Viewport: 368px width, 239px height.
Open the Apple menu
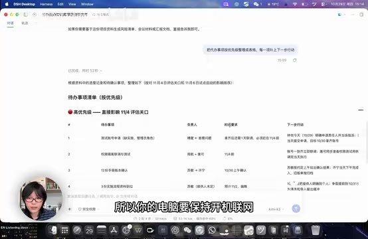[x=7, y=4]
